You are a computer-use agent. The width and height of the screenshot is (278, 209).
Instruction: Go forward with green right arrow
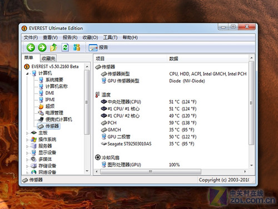tap(42, 47)
